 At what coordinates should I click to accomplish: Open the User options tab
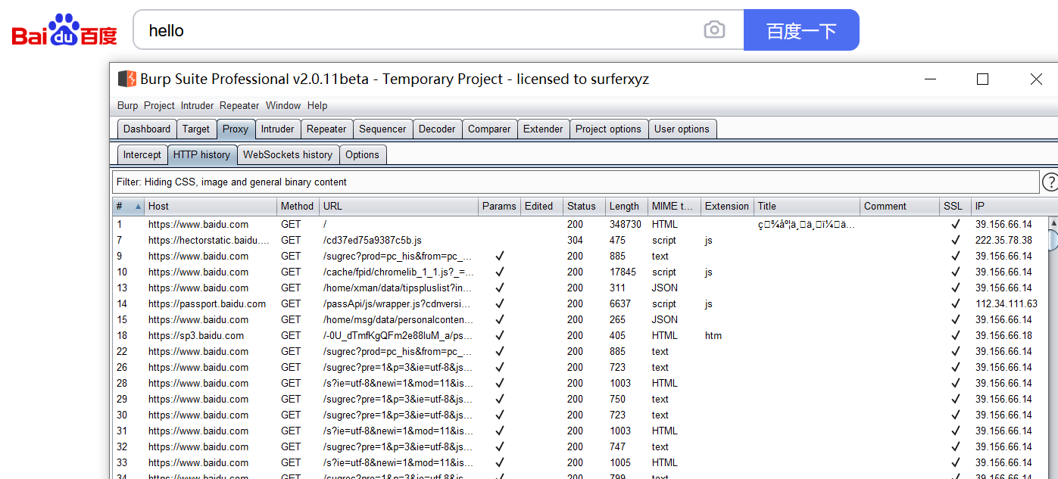(682, 129)
